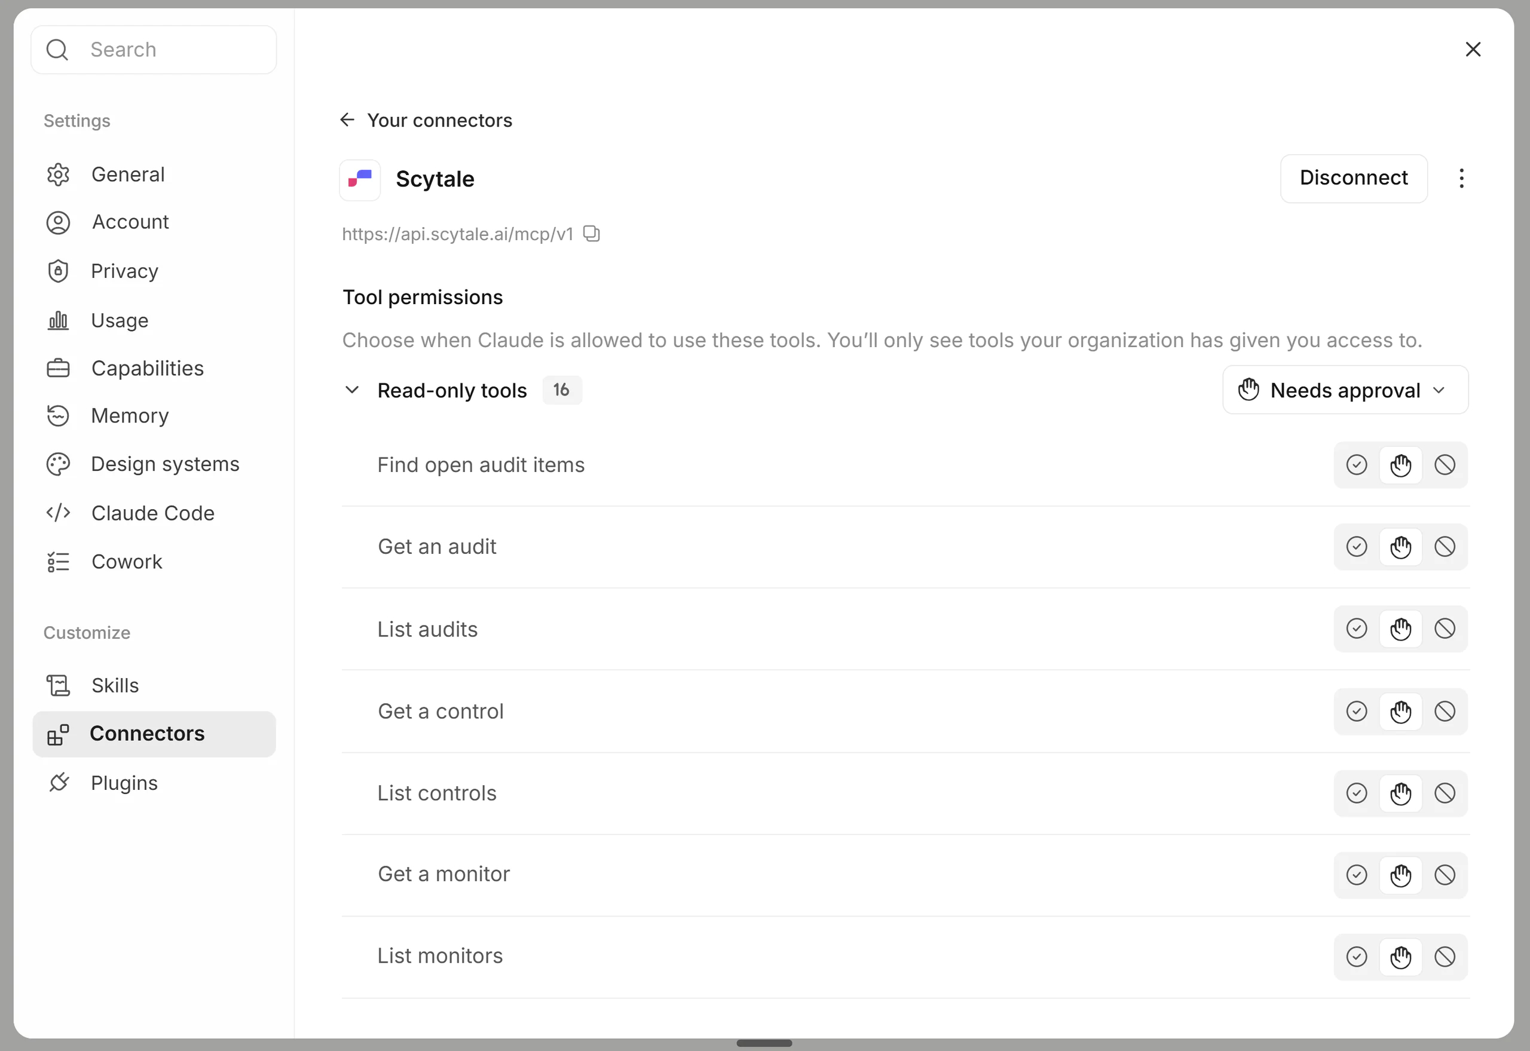Go back using the arrow icon

[347, 120]
